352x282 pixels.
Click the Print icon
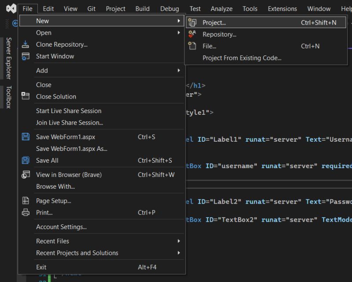[x=26, y=212]
